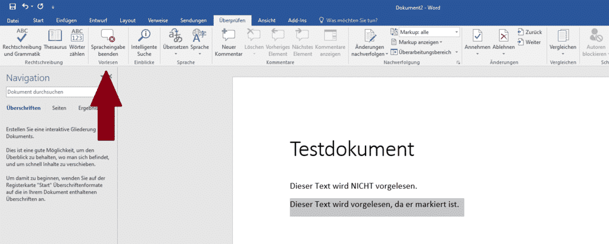Click the Löschen comment button
609x244 pixels.
point(254,43)
